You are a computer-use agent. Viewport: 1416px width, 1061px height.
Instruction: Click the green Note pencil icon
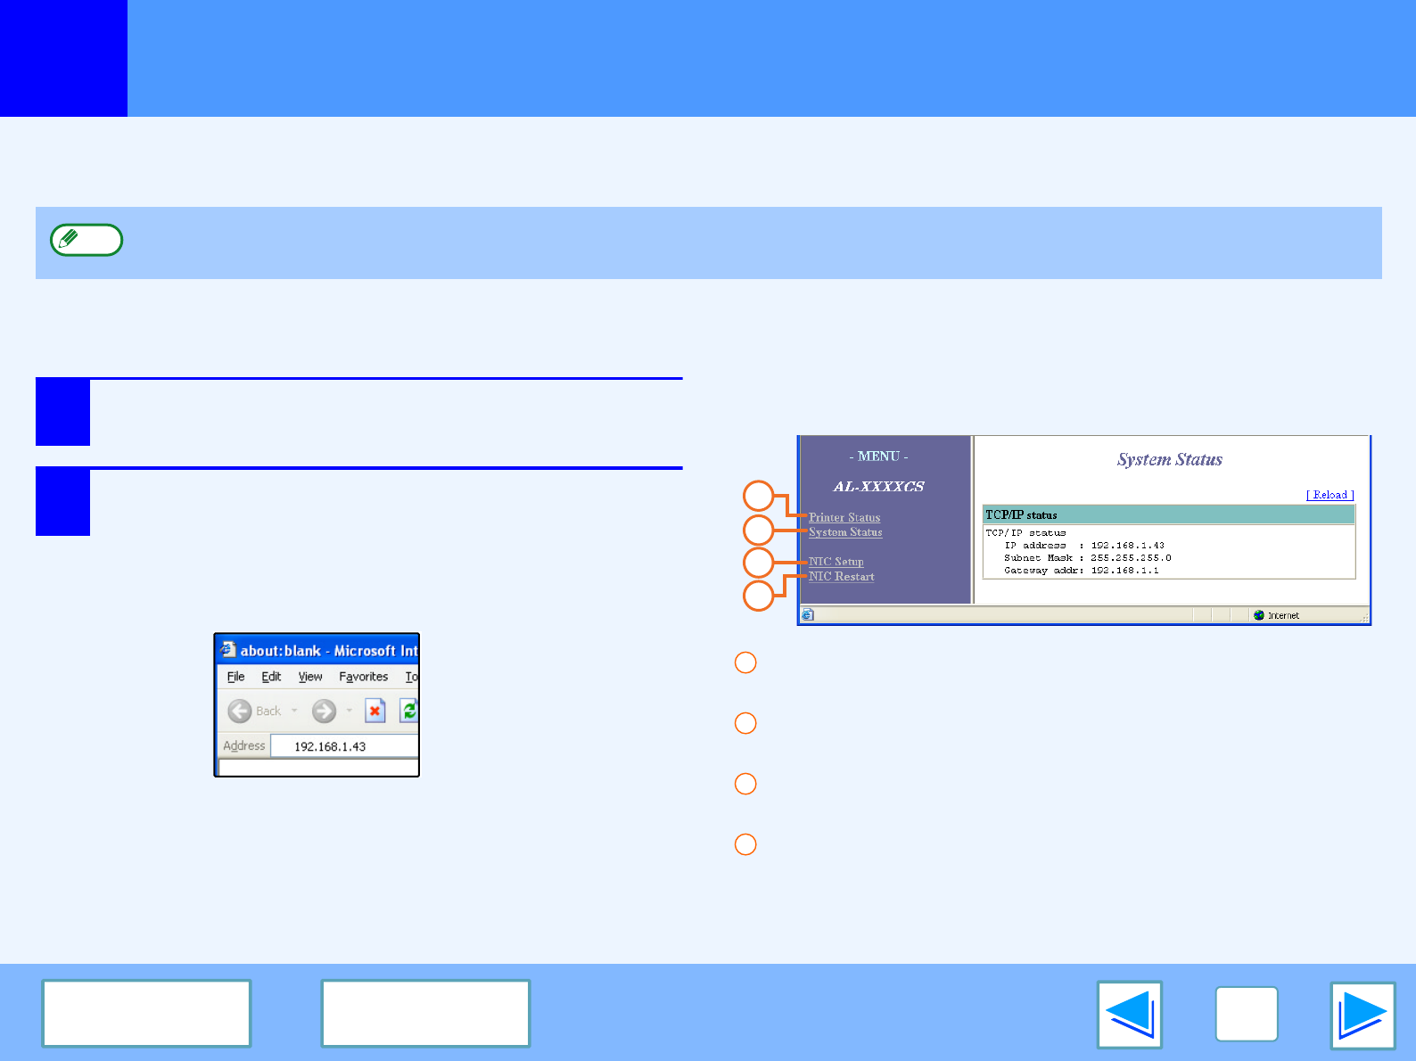coord(86,240)
